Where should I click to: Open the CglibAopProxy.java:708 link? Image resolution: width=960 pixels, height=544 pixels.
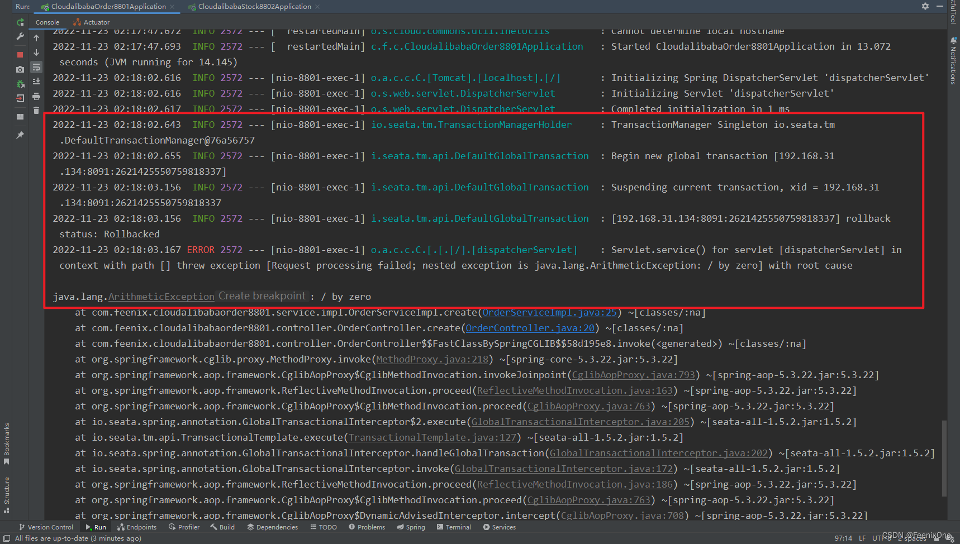[622, 516]
